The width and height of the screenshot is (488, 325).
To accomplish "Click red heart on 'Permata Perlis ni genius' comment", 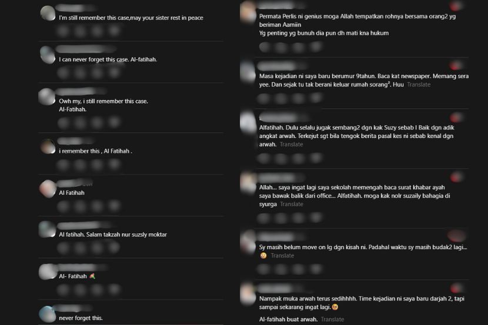I will coord(456,6).
